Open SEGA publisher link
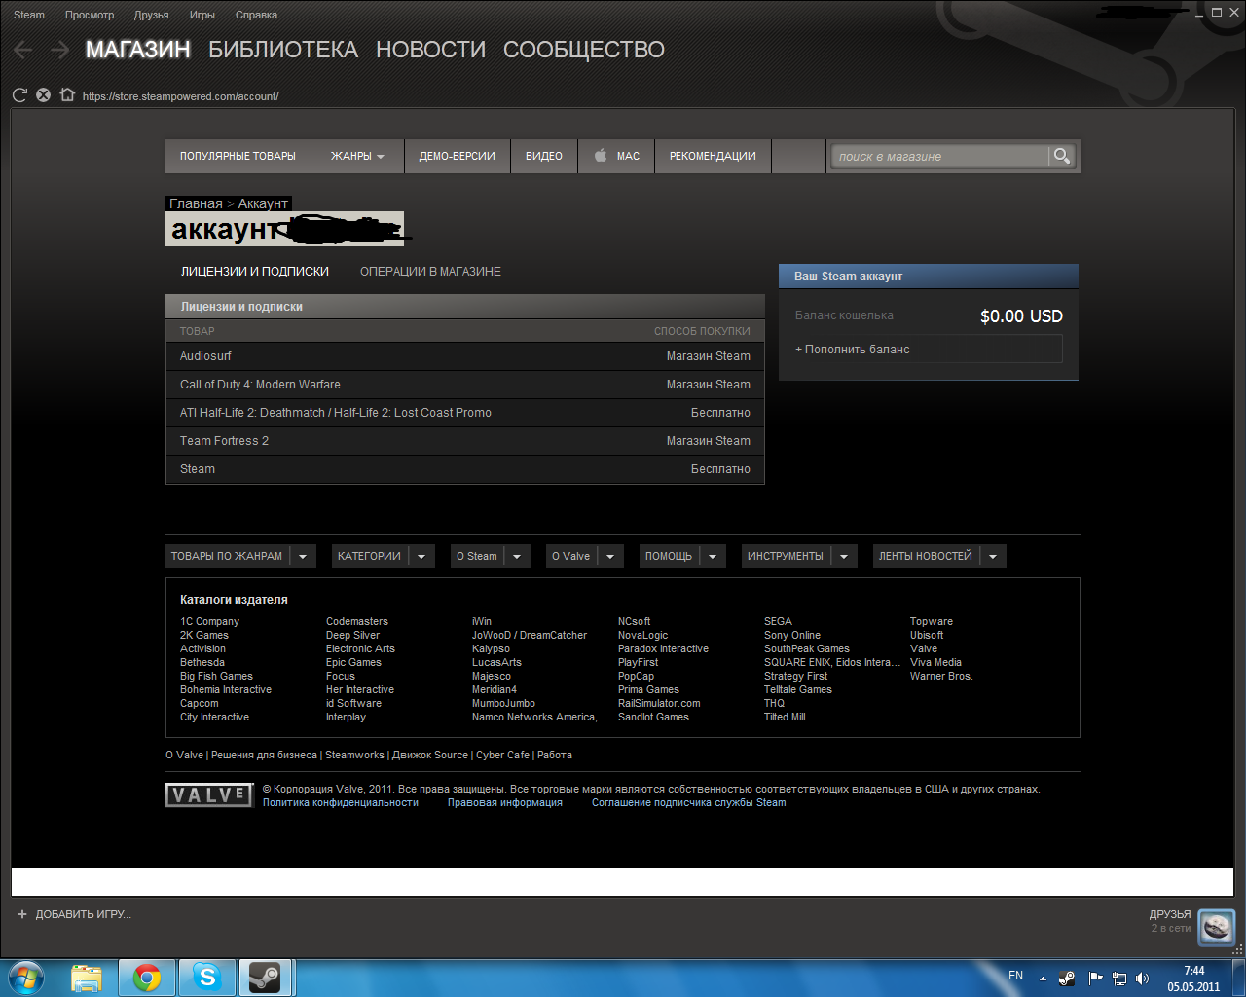Image resolution: width=1246 pixels, height=997 pixels. coord(778,621)
